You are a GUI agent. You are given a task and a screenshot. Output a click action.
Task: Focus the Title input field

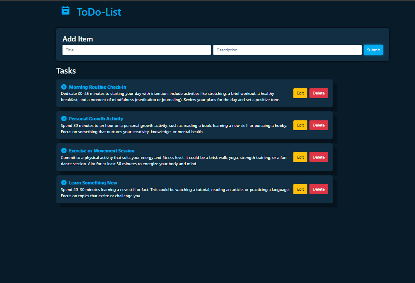(136, 50)
